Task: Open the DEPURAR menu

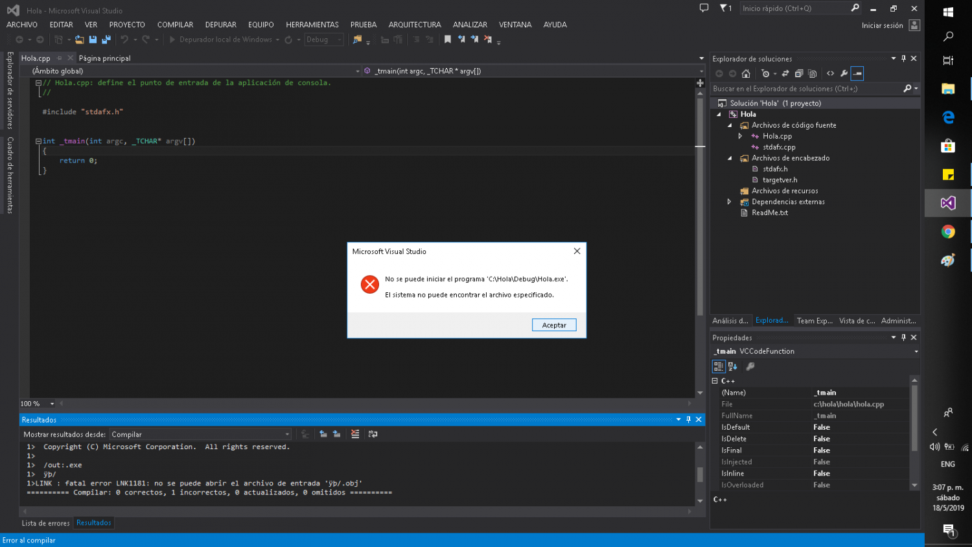Action: pos(221,25)
